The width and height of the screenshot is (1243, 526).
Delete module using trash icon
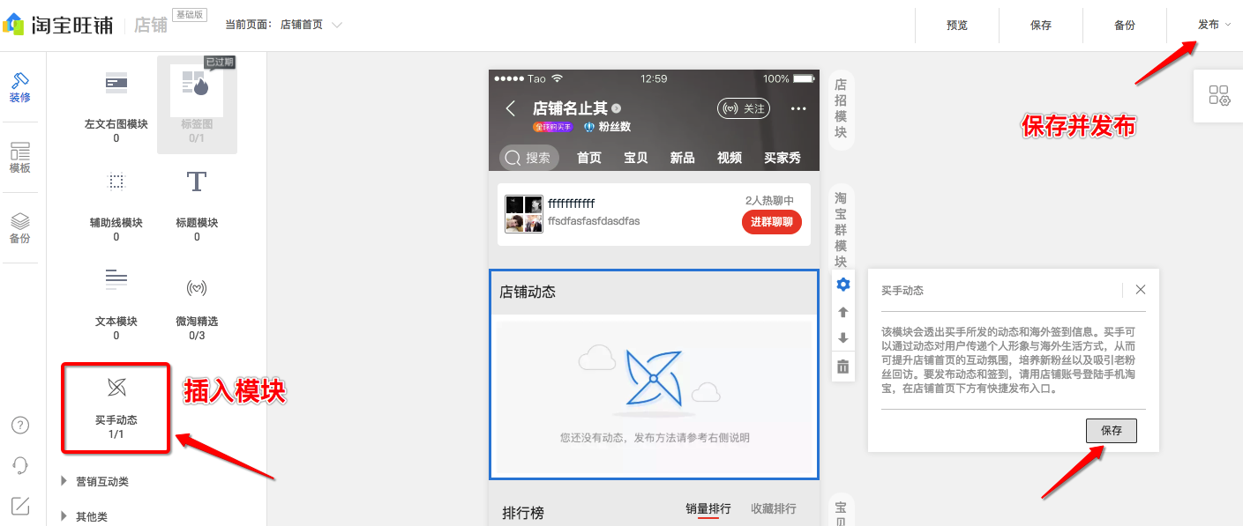coord(842,367)
